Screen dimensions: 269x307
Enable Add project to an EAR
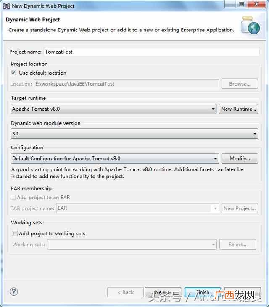(13, 197)
